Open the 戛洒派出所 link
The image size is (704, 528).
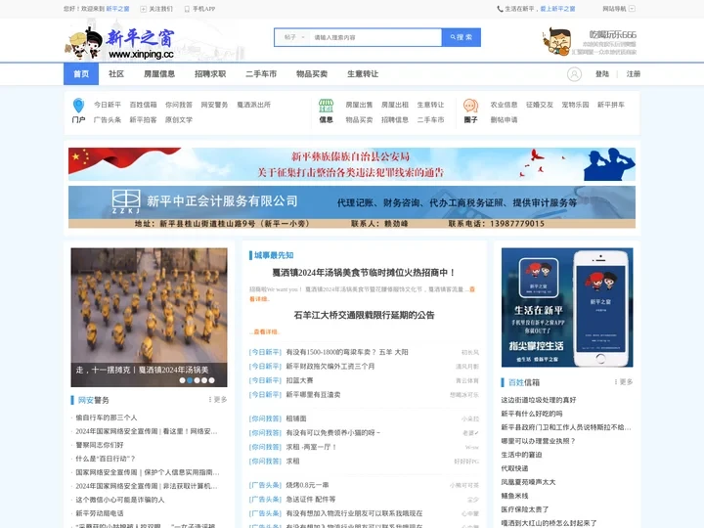click(x=253, y=105)
